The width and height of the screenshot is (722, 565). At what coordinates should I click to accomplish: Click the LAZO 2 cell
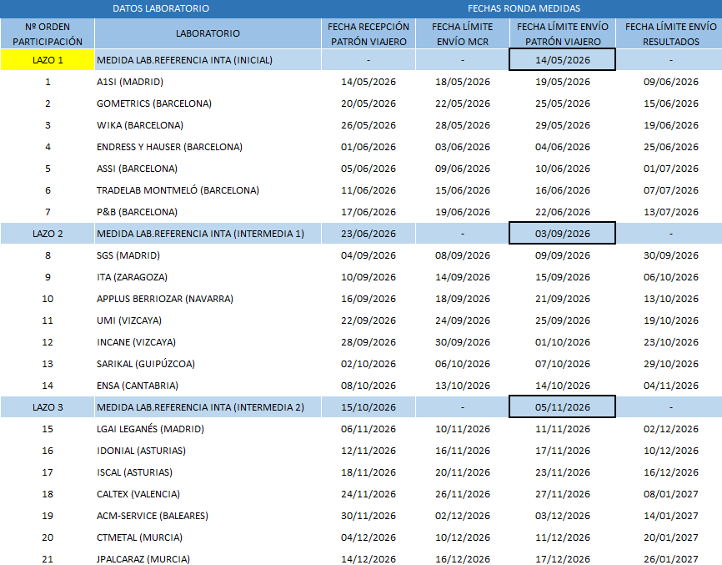pyautogui.click(x=48, y=234)
